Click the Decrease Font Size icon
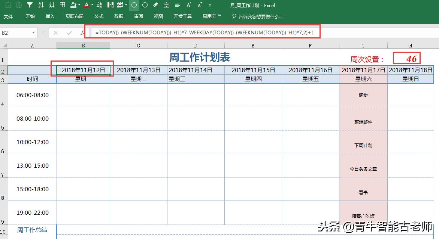 click(200, 5)
